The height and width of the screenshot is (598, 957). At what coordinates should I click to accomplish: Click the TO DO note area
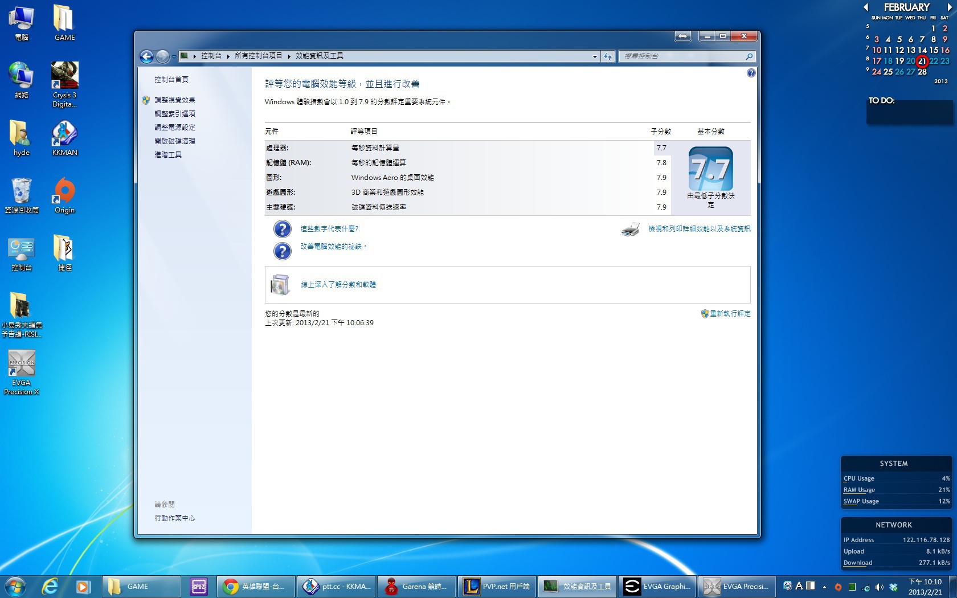[x=910, y=112]
